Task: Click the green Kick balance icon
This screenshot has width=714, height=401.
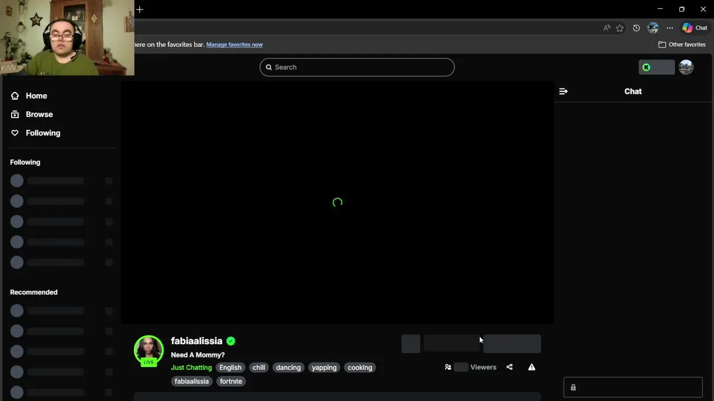Action: tap(647, 67)
